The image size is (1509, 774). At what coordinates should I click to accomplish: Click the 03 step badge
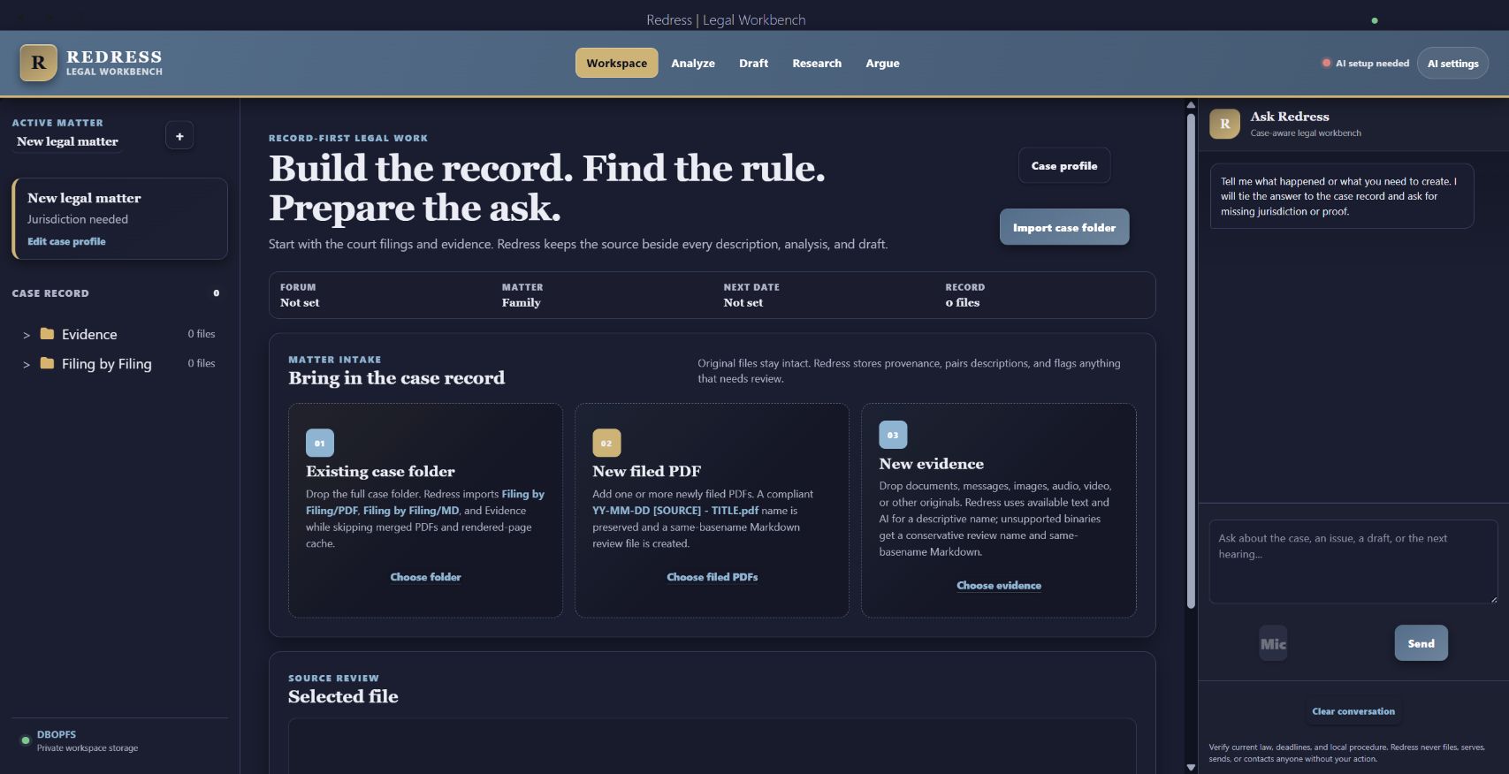point(893,435)
